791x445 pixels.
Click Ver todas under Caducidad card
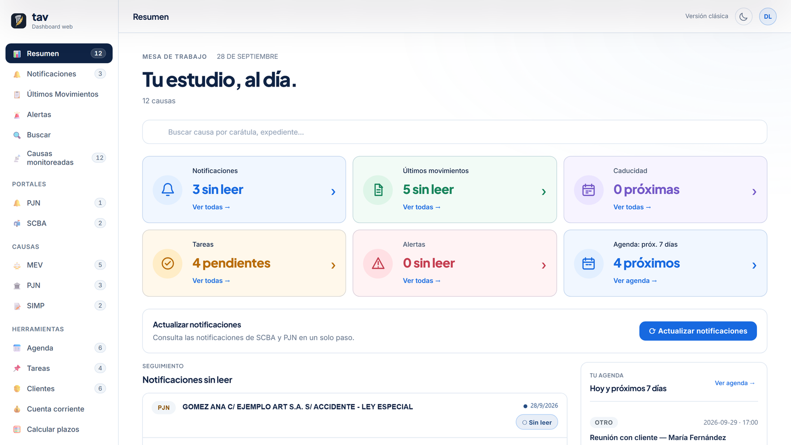coord(632,207)
